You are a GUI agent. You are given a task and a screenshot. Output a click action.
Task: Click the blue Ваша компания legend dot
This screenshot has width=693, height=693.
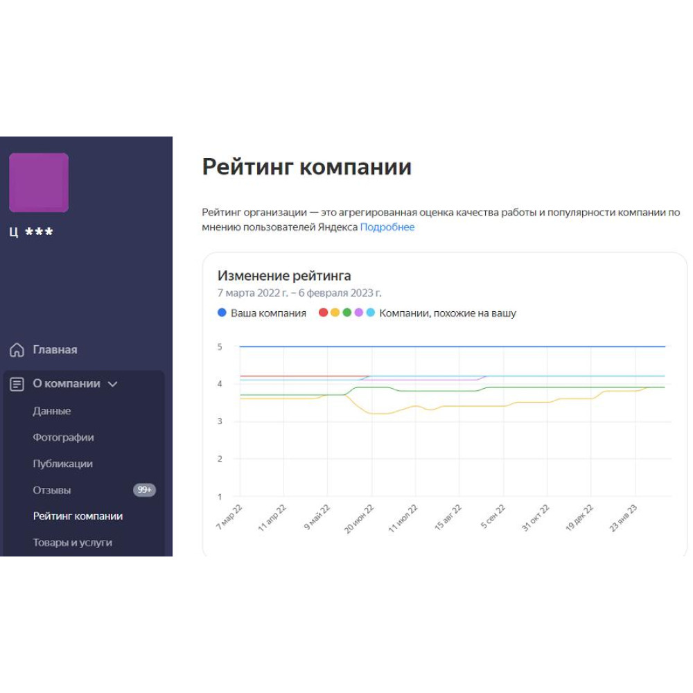(222, 313)
